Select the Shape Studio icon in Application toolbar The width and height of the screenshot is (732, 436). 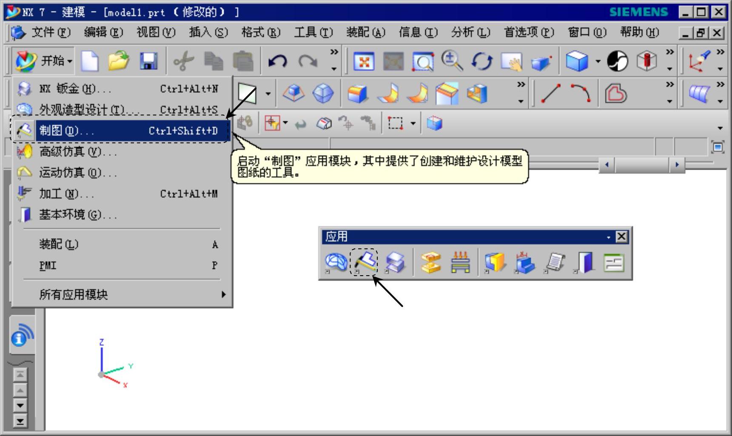point(336,262)
